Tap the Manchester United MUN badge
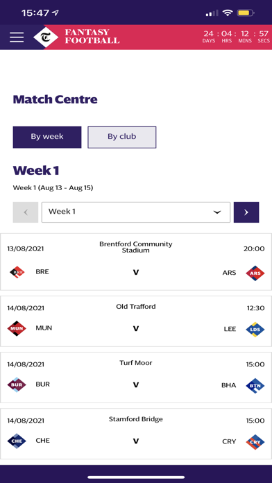272x483 pixels. [17, 328]
